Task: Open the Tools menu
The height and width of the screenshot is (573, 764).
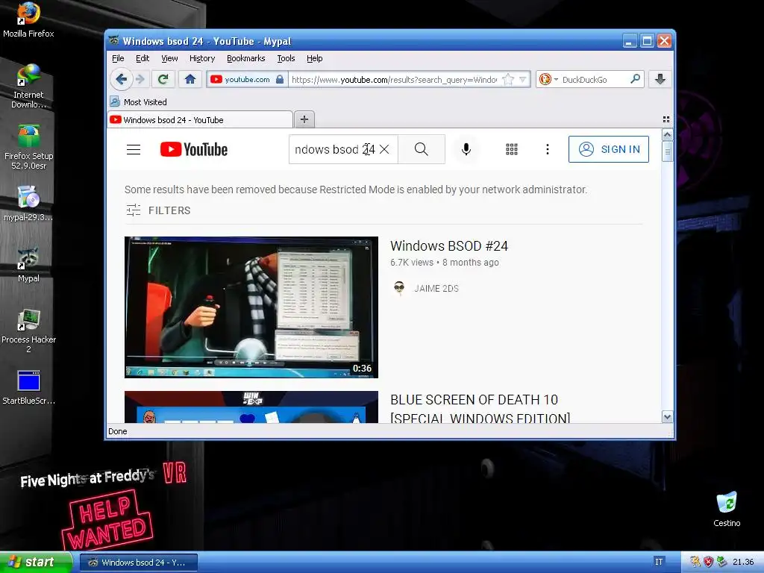Action: (286, 58)
